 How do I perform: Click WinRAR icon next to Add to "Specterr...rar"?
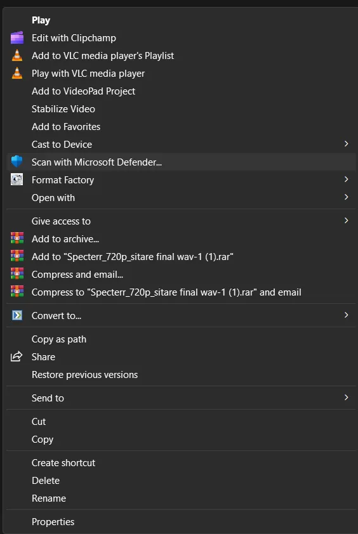(x=17, y=256)
